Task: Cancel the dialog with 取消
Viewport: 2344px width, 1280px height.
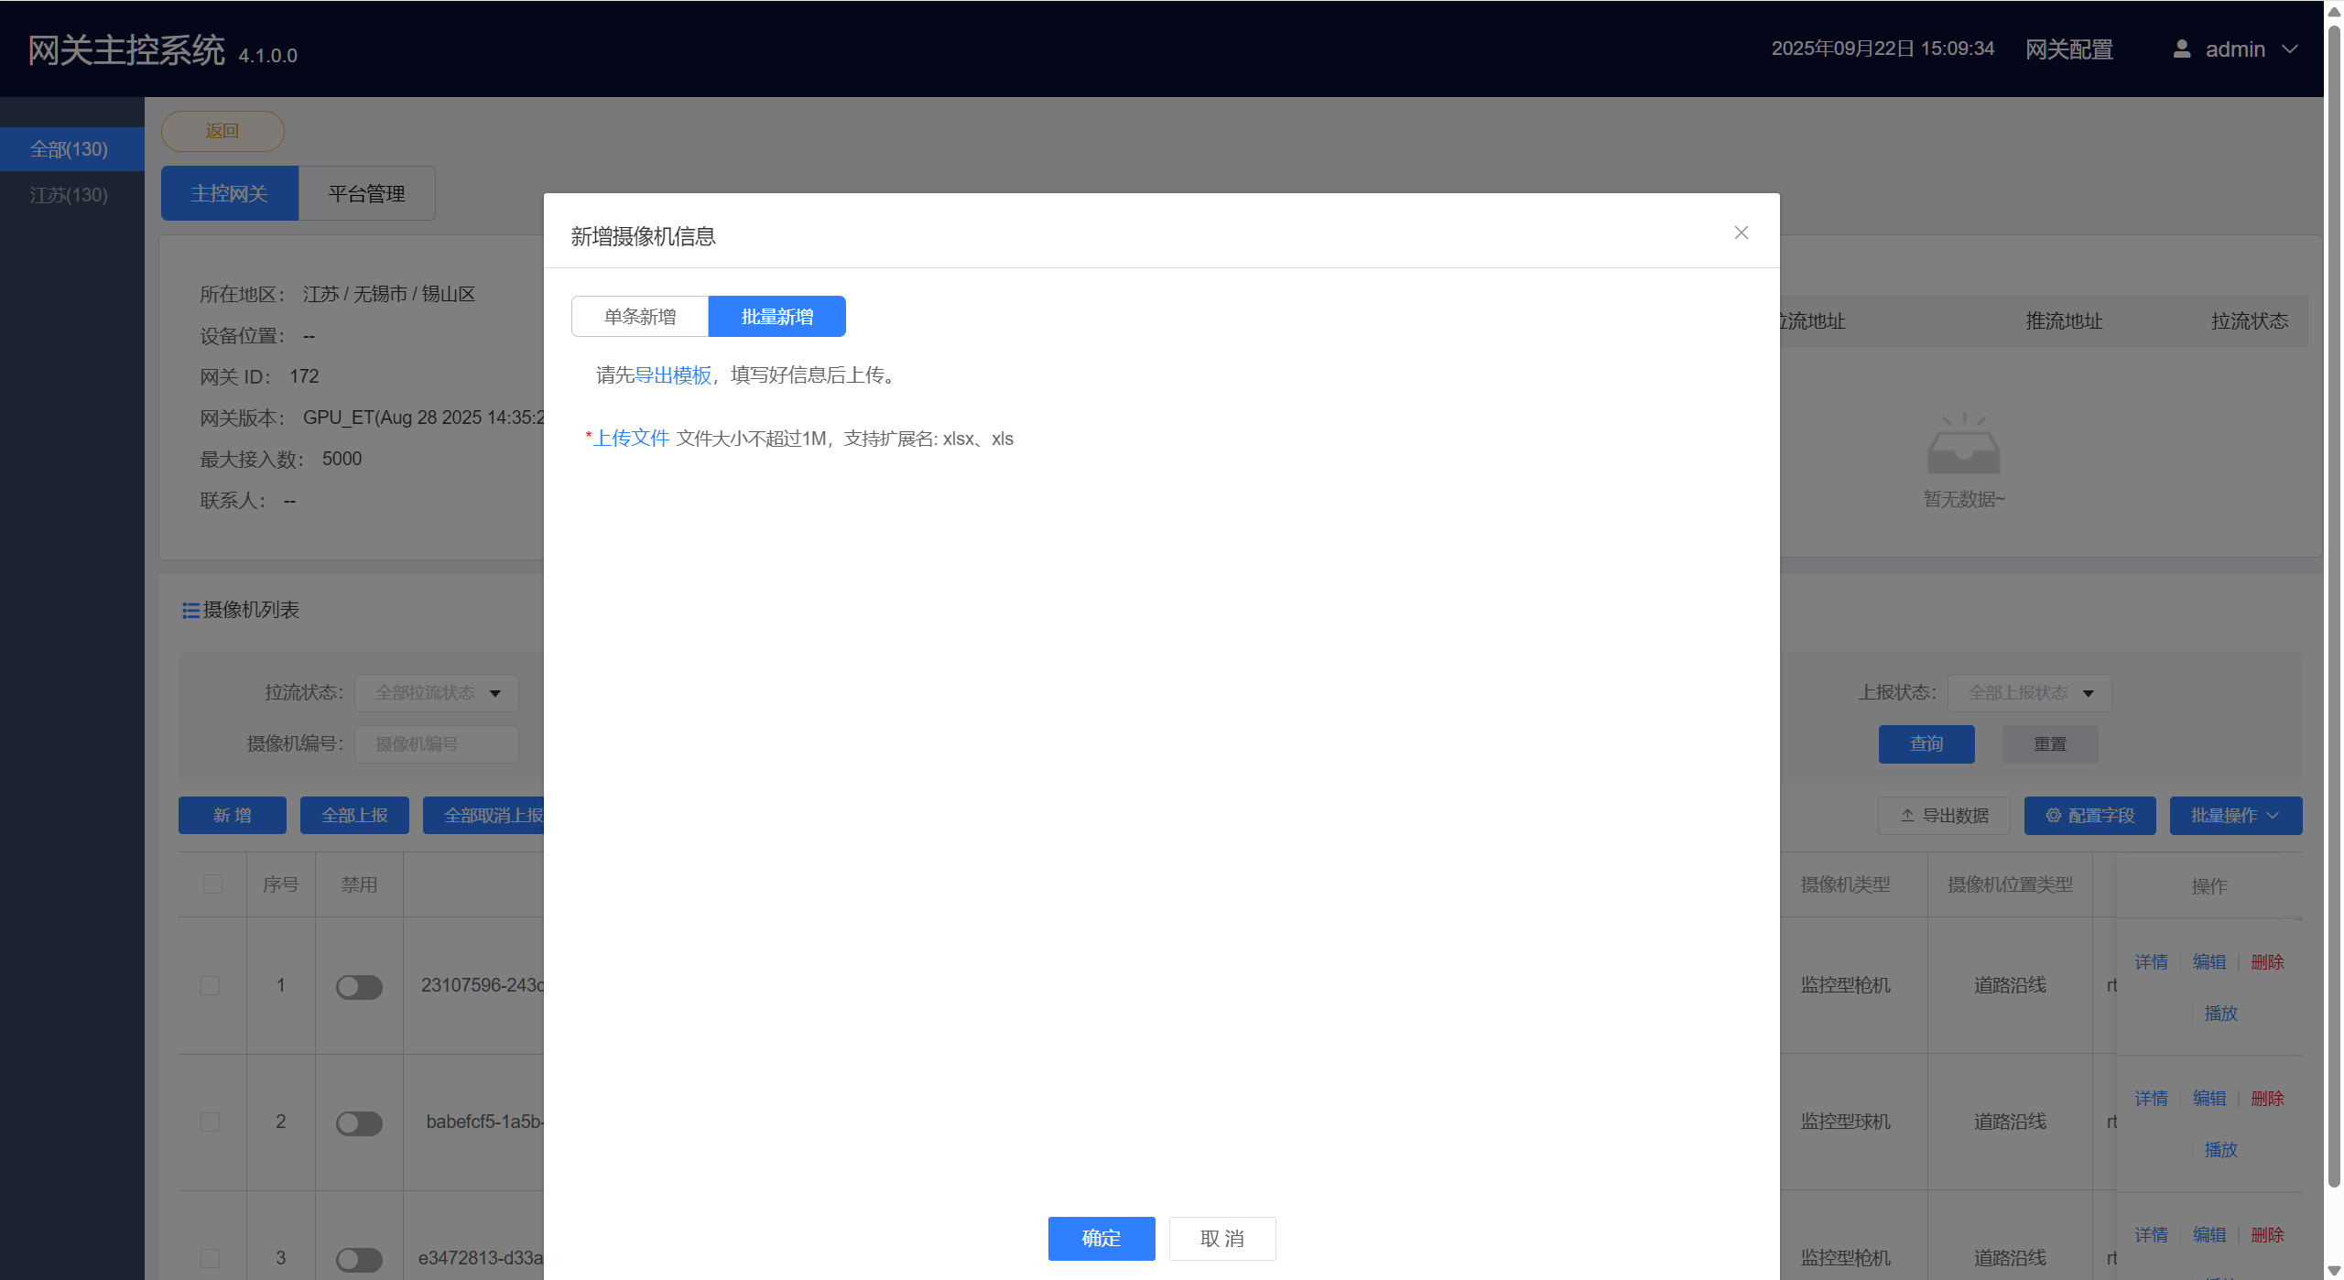Action: pyautogui.click(x=1222, y=1238)
